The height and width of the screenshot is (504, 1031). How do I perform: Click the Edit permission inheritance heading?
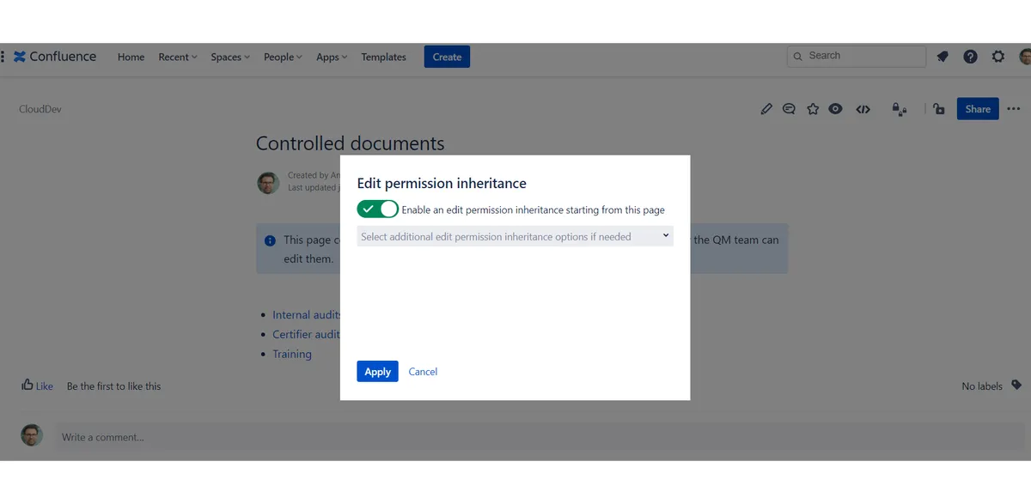click(442, 183)
